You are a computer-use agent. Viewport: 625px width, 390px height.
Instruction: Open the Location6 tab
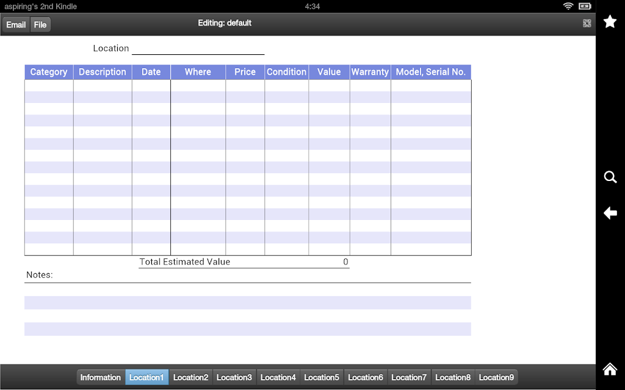(366, 377)
